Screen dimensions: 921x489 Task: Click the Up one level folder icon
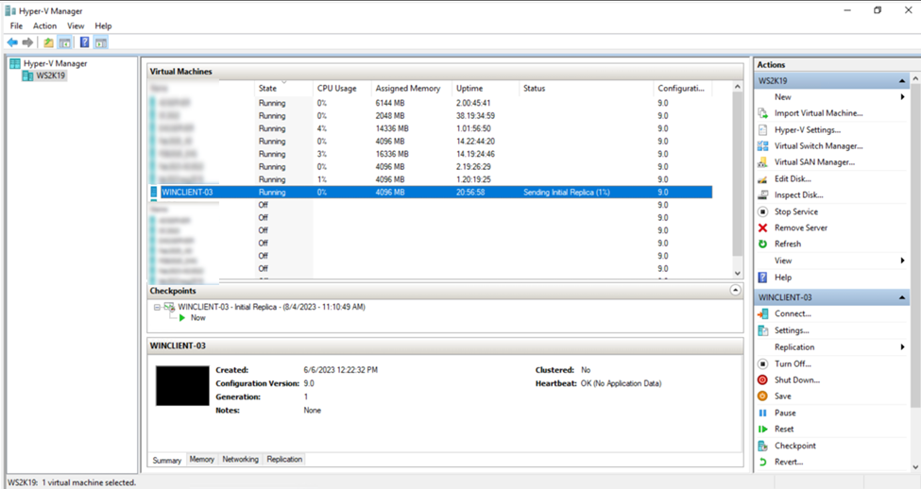pyautogui.click(x=48, y=42)
